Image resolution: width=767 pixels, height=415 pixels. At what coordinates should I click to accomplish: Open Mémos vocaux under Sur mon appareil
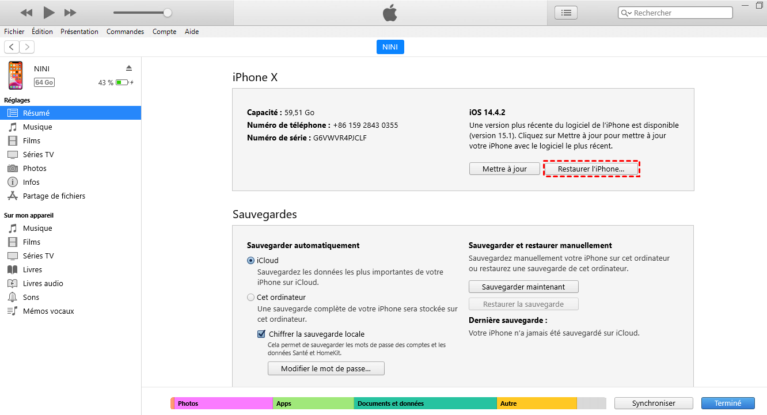tap(48, 311)
